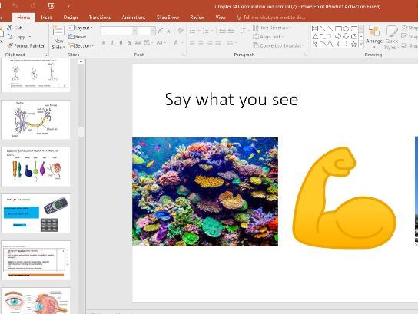Open the Quick Styles dropdown

click(391, 38)
